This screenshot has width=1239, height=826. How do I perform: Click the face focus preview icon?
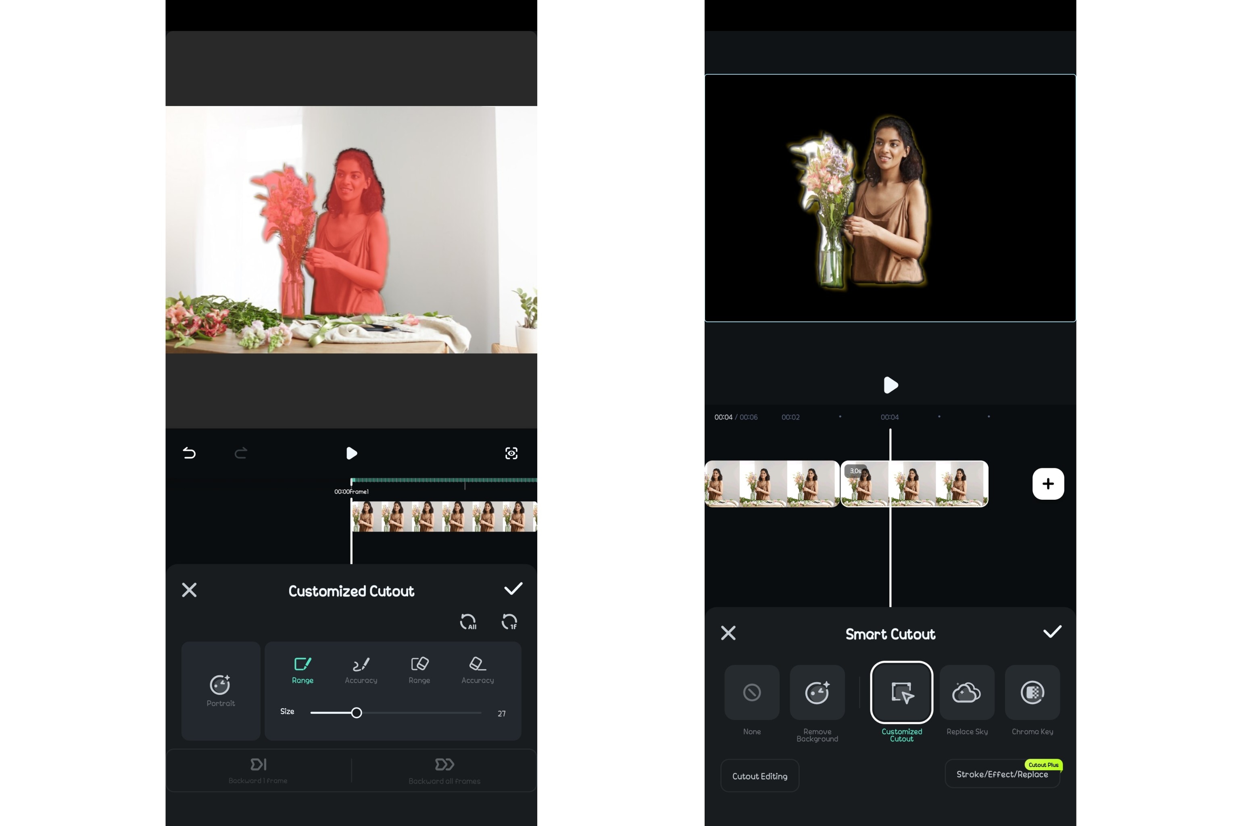click(x=511, y=453)
